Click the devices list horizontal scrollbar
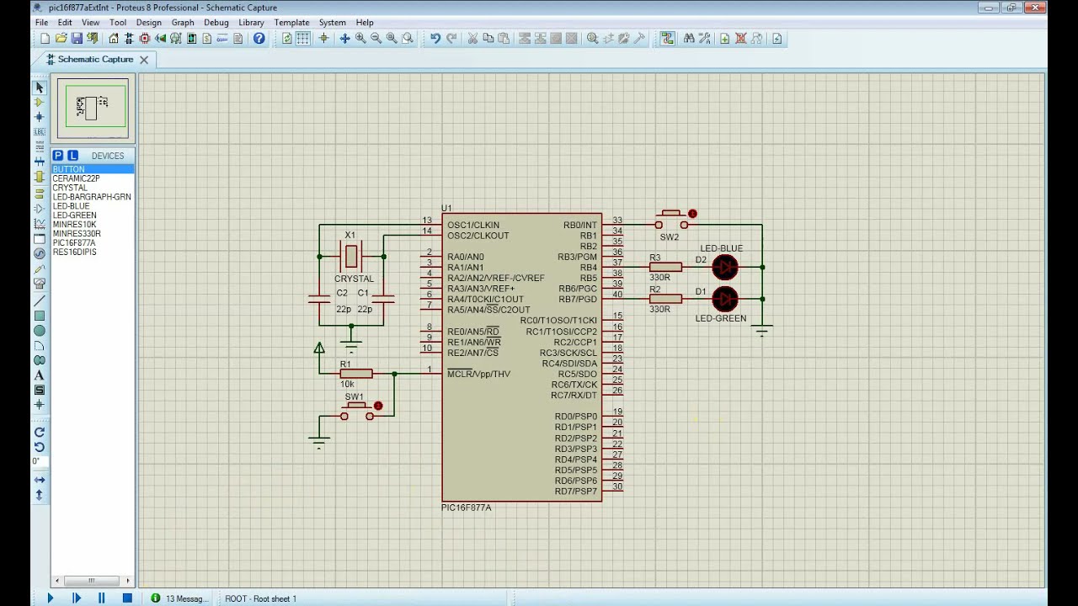The image size is (1078, 606). click(93, 581)
